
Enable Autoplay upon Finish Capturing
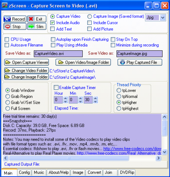[53, 40]
